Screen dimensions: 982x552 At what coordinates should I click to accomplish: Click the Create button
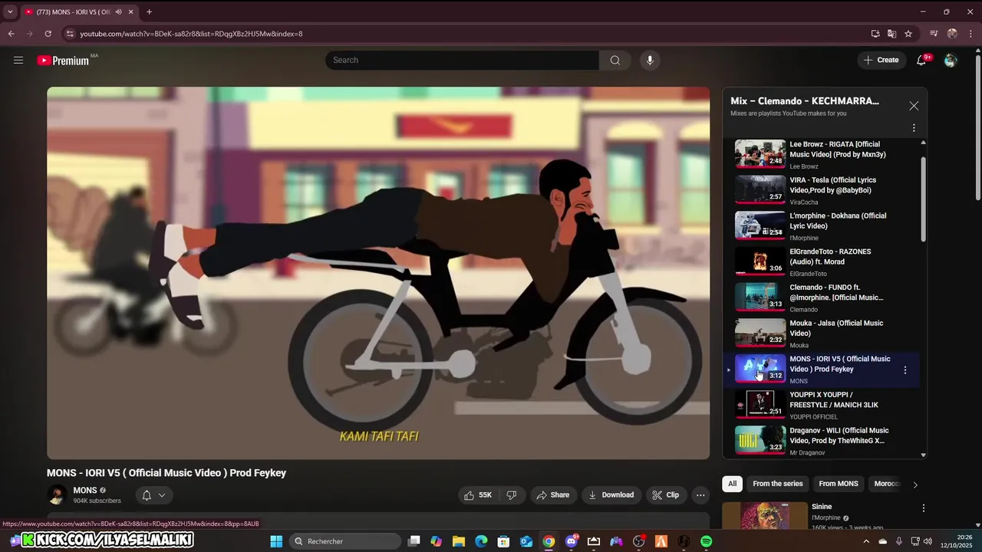pos(881,60)
